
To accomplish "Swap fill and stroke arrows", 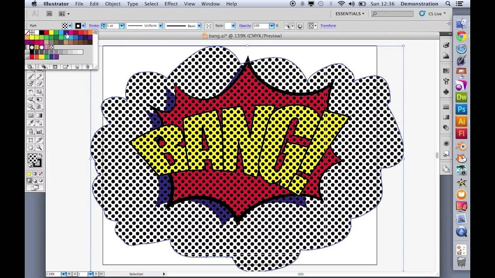I will tap(41, 155).
